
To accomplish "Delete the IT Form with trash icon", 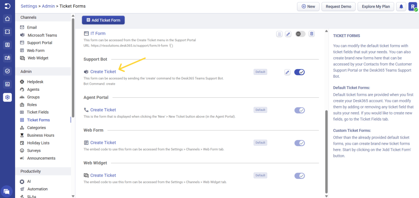I will tap(311, 34).
